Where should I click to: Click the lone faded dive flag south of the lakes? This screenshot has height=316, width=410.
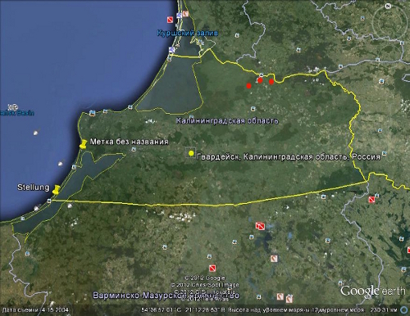[274, 259]
